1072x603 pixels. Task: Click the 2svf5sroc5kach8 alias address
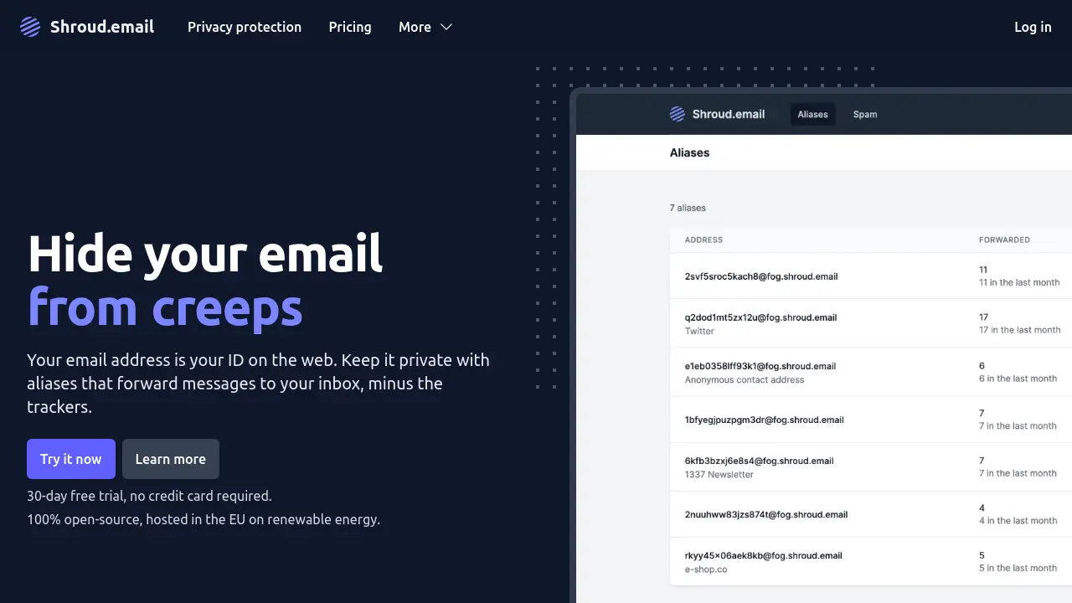point(760,276)
